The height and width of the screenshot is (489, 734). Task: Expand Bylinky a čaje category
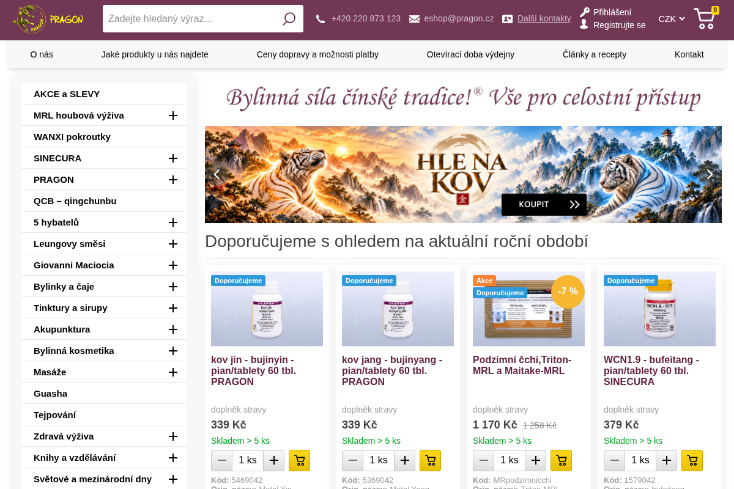point(173,287)
